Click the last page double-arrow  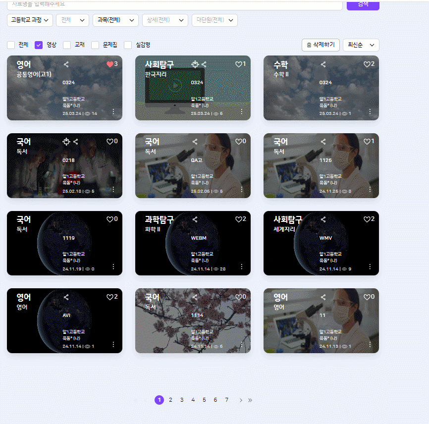click(250, 400)
